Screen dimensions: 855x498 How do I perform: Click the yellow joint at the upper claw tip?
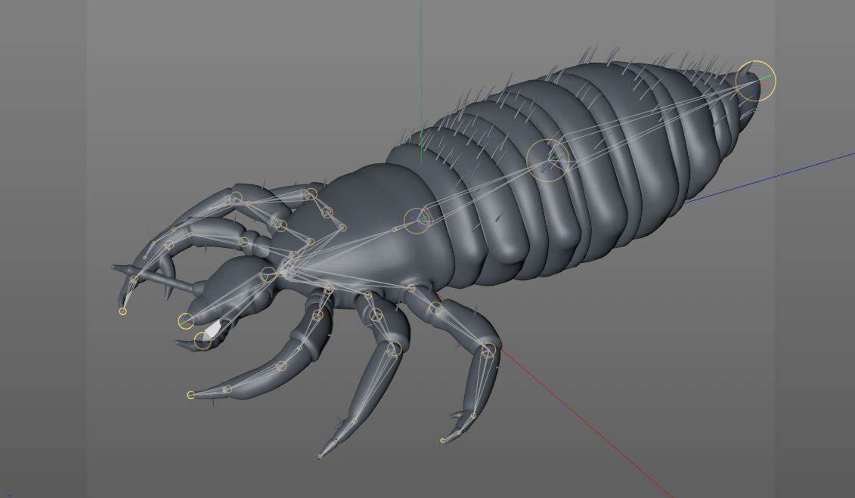click(122, 311)
